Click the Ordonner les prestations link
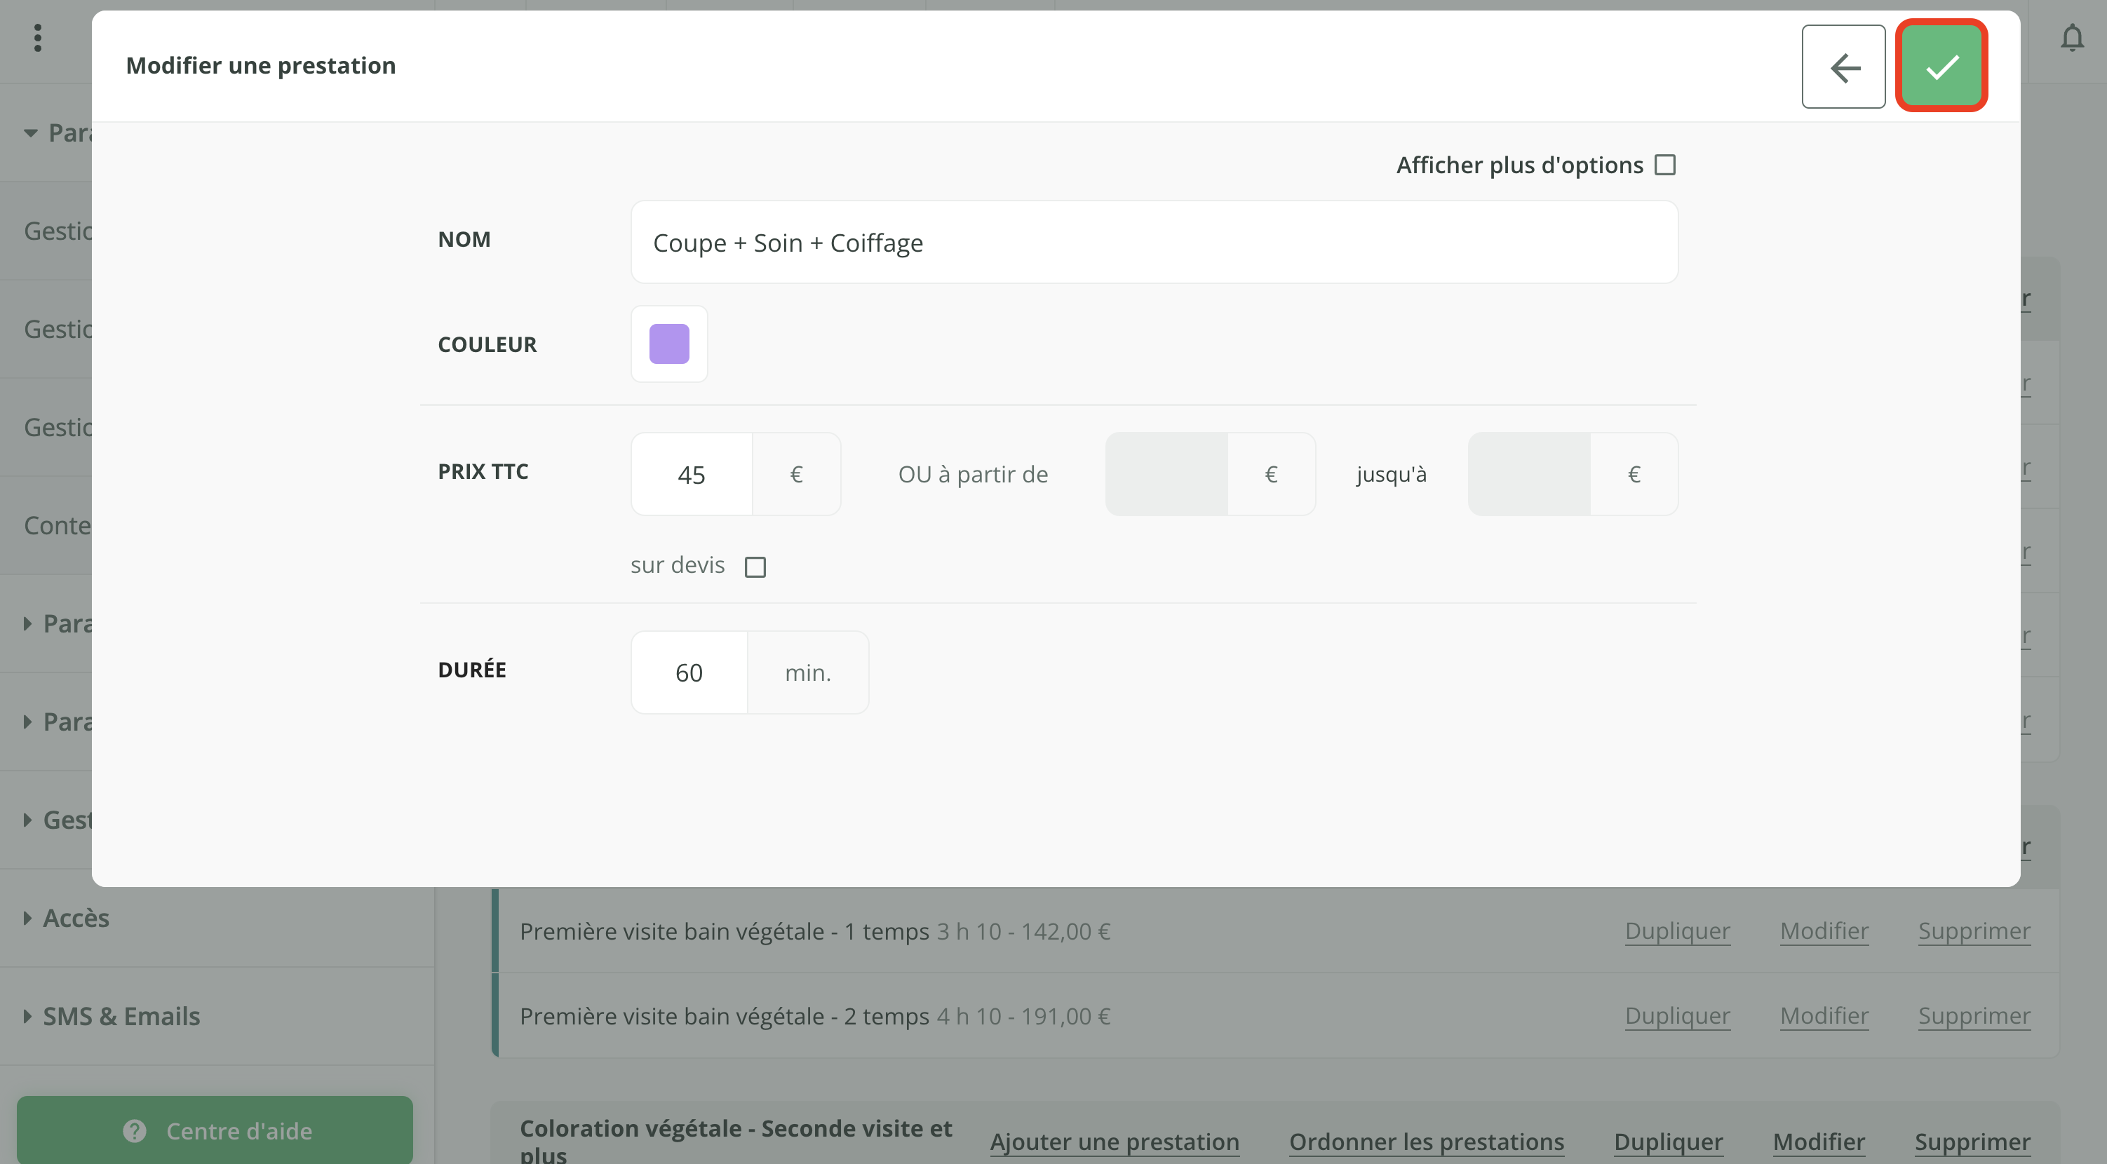2107x1164 pixels. click(x=1427, y=1142)
